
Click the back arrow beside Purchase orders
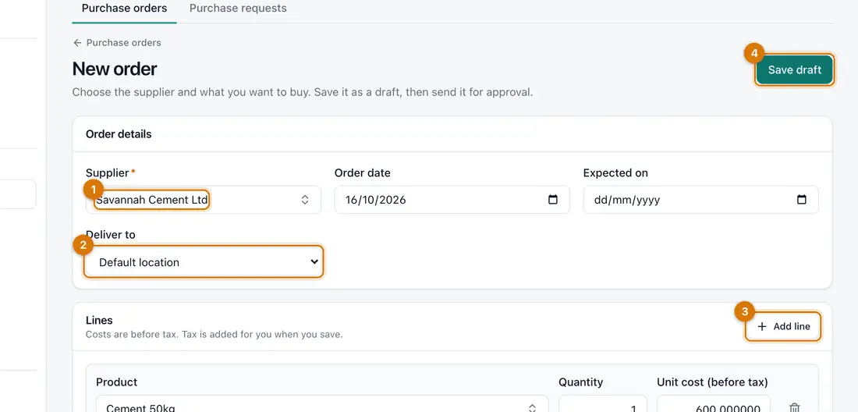click(77, 43)
